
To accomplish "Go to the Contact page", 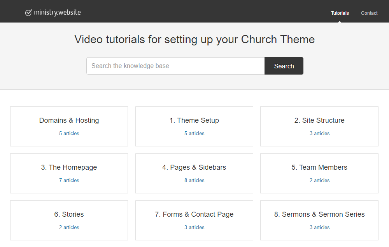I will click(369, 13).
